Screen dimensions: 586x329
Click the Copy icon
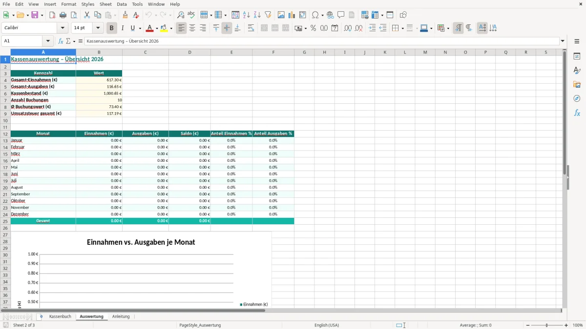click(98, 15)
